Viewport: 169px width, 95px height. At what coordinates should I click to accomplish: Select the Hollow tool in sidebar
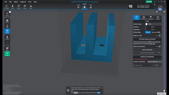[x=7, y=31]
